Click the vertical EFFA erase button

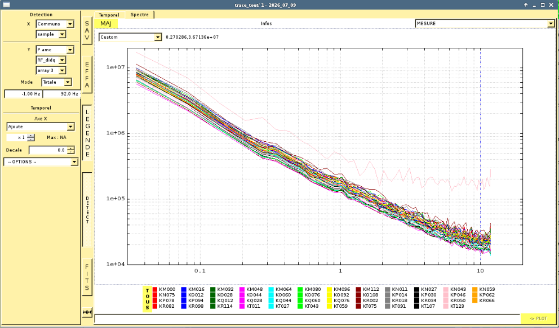[87, 75]
